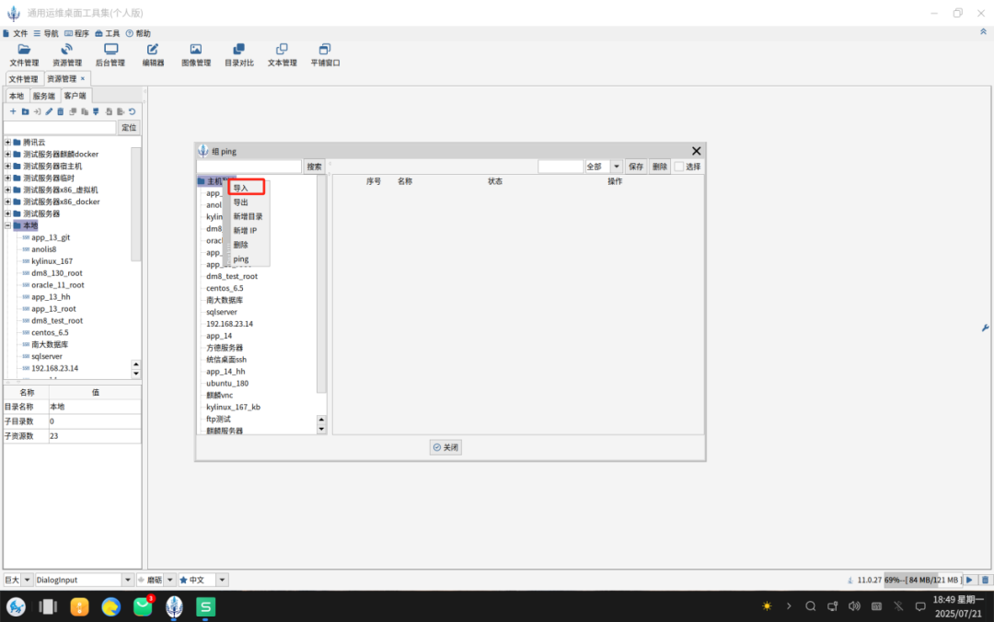
Task: Select oracle_11_root in the left resource tree
Action: (58, 284)
